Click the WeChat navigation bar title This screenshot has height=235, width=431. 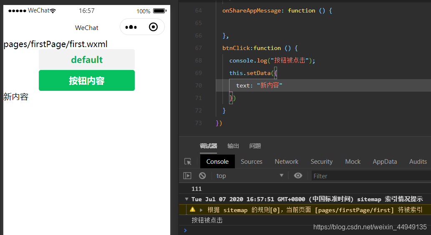coord(87,28)
